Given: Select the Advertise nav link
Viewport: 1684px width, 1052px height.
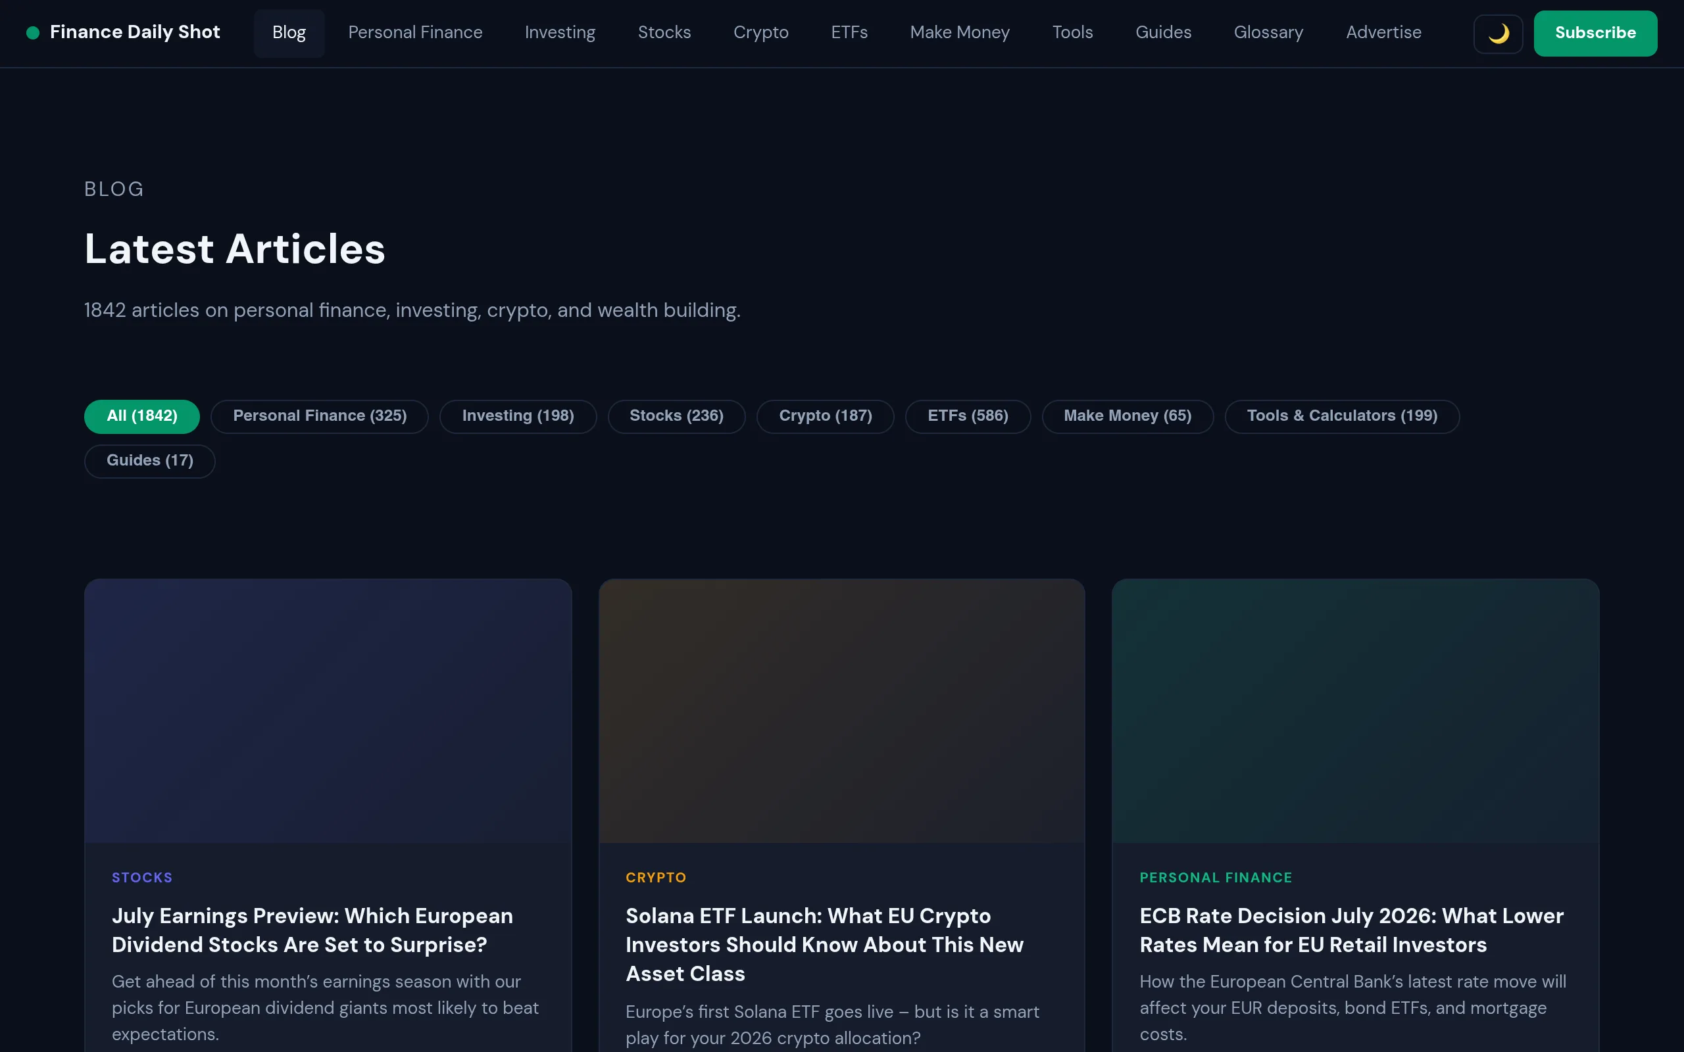Looking at the screenshot, I should pyautogui.click(x=1383, y=33).
